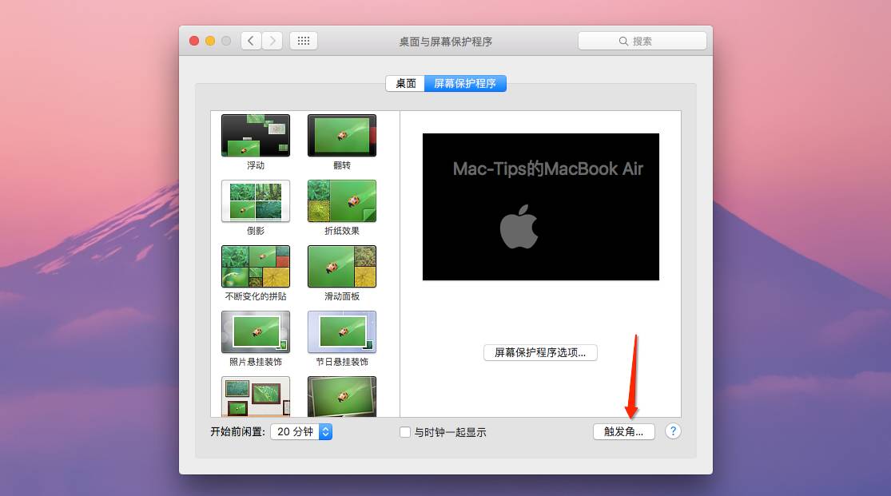Select the 浮动 screen saver thumbnail
This screenshot has height=496, width=891.
256,136
